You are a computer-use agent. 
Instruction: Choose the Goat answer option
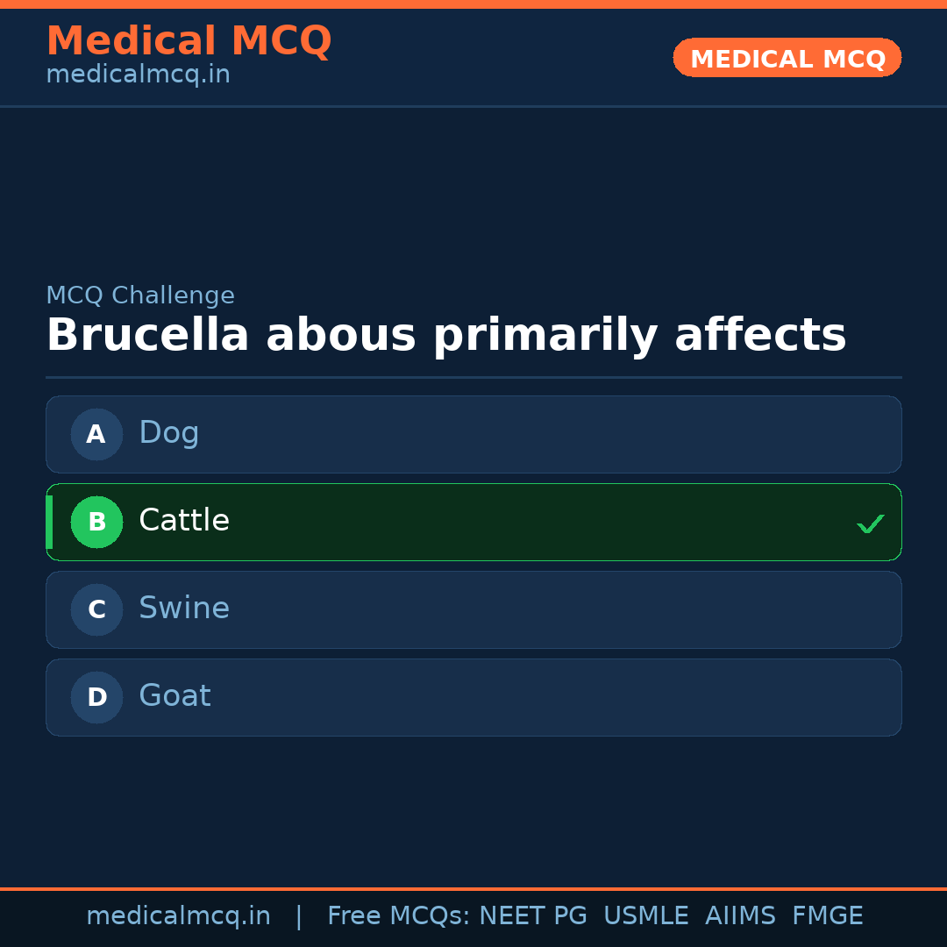tap(473, 697)
